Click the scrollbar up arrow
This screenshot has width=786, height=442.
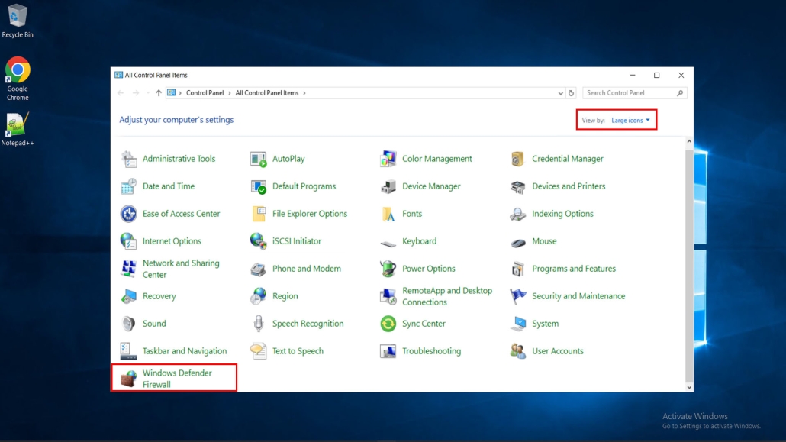pyautogui.click(x=689, y=142)
